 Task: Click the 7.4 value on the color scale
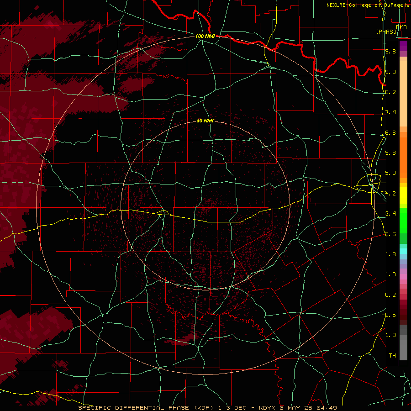point(390,112)
